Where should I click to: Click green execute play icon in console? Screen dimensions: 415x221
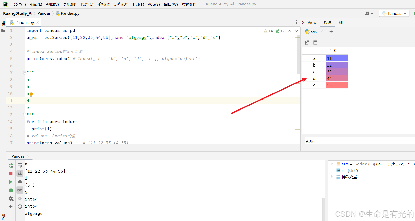(x=11, y=182)
